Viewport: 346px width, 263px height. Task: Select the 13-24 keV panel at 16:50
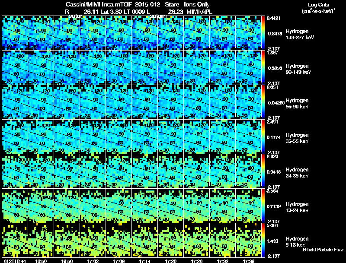[x=41, y=206]
